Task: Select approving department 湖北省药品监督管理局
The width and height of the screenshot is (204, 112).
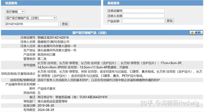Action: click(52, 101)
